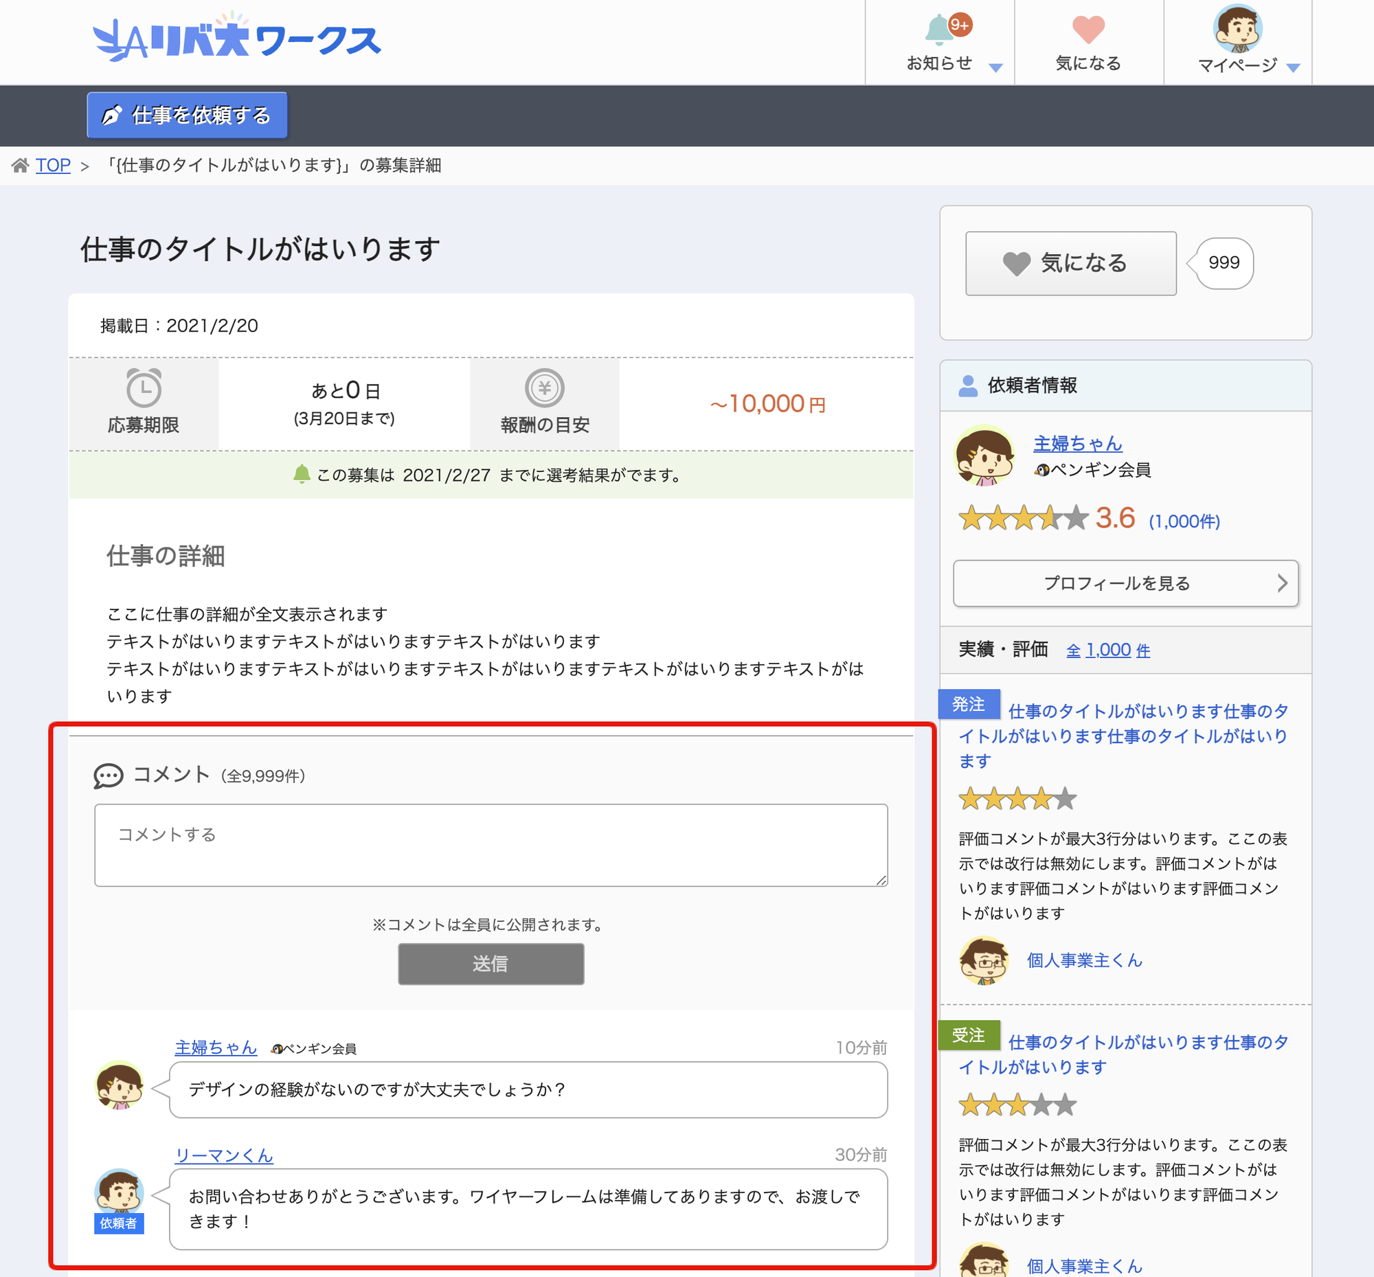Click the 999 favorites count bubble
Screen dimensions: 1374x1277
[1224, 263]
